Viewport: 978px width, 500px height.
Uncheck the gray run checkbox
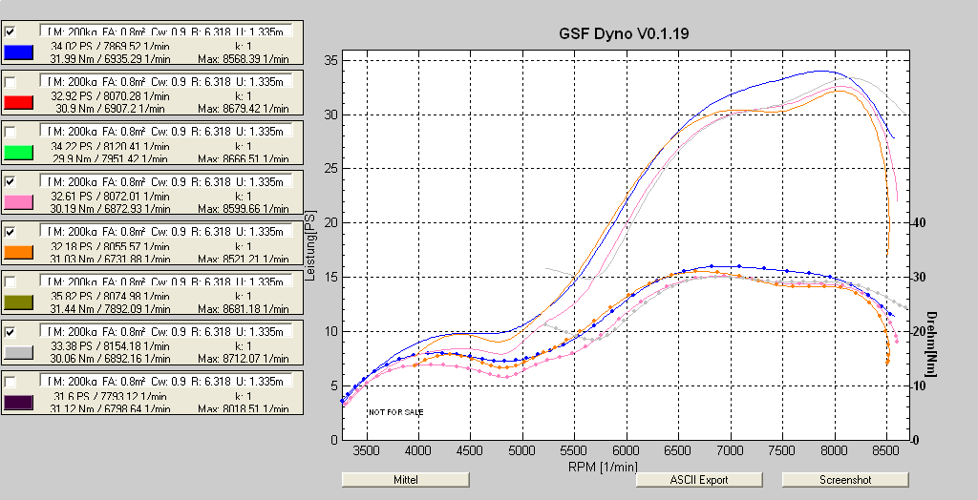click(11, 331)
